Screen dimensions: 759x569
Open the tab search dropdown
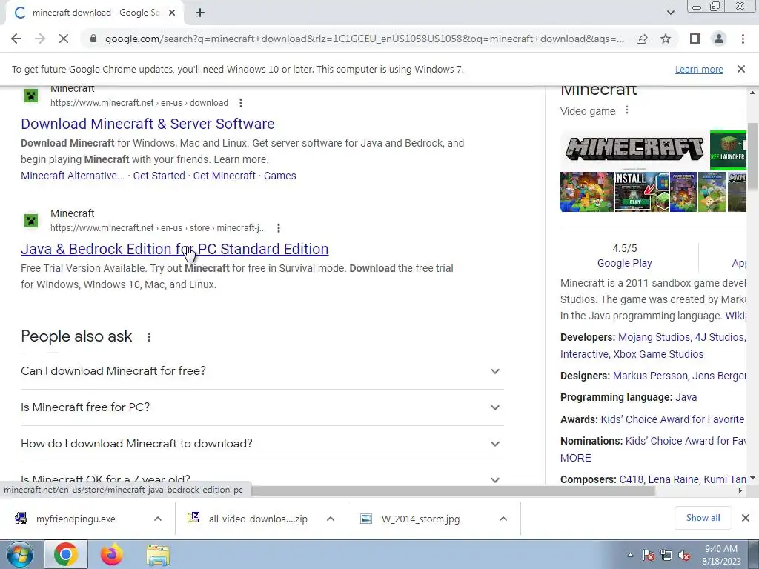pyautogui.click(x=670, y=13)
